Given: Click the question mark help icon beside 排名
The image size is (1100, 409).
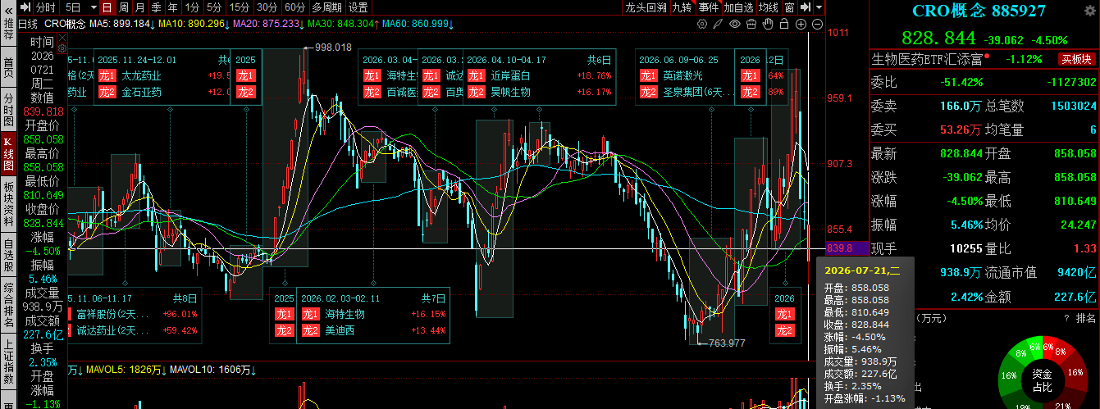Looking at the screenshot, I should pyautogui.click(x=1066, y=318).
